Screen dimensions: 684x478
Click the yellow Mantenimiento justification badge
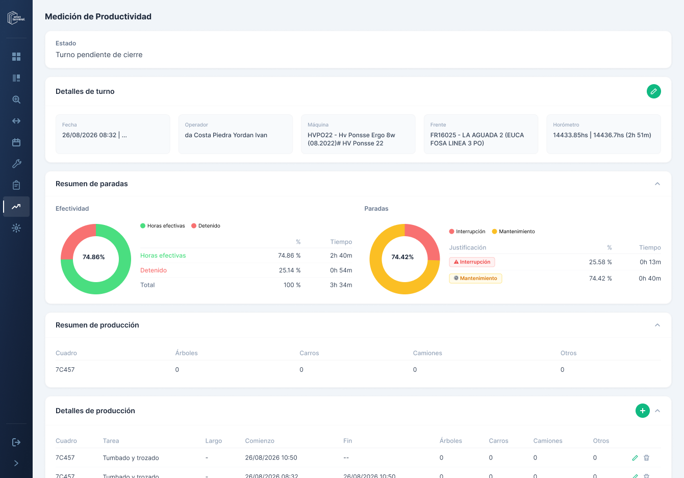pos(475,278)
